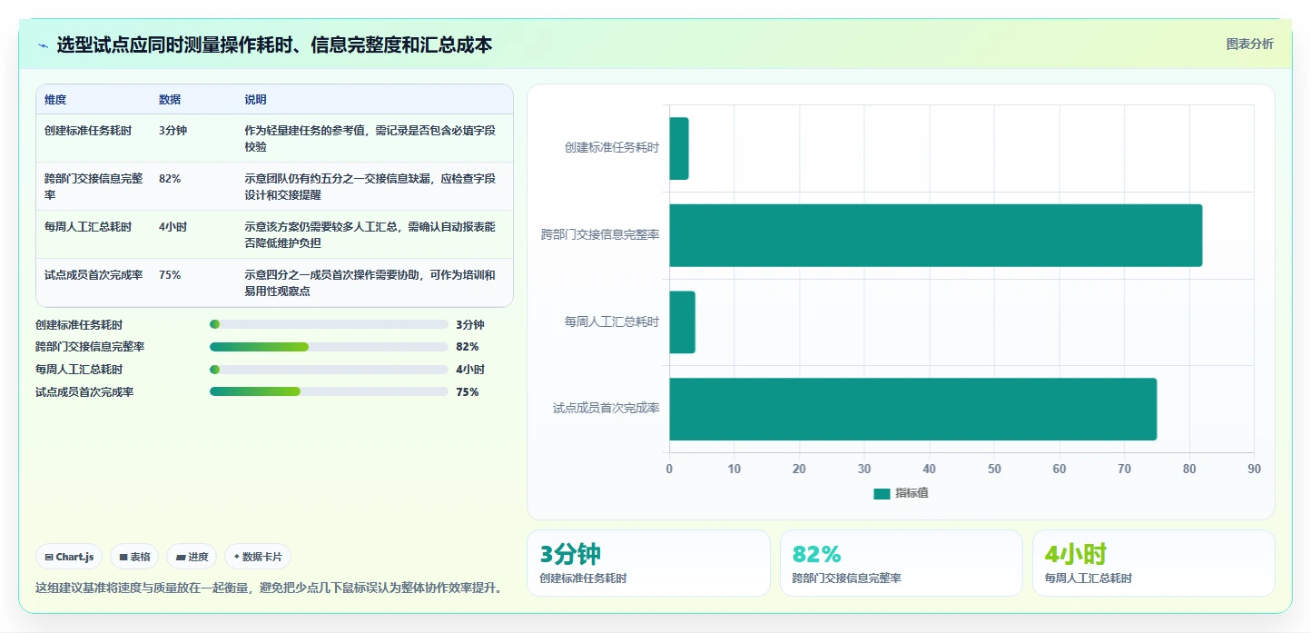Click the 维度 table column header
Screen dimensions: 1311x633
[55, 100]
